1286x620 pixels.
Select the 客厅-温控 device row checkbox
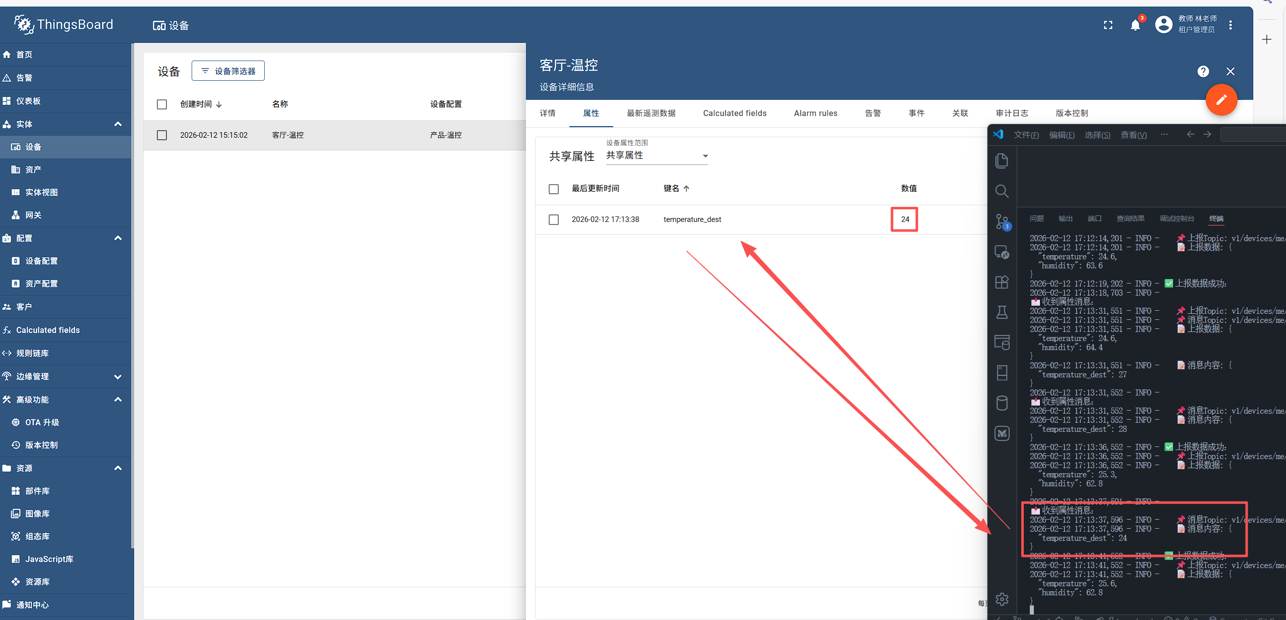pyautogui.click(x=162, y=135)
